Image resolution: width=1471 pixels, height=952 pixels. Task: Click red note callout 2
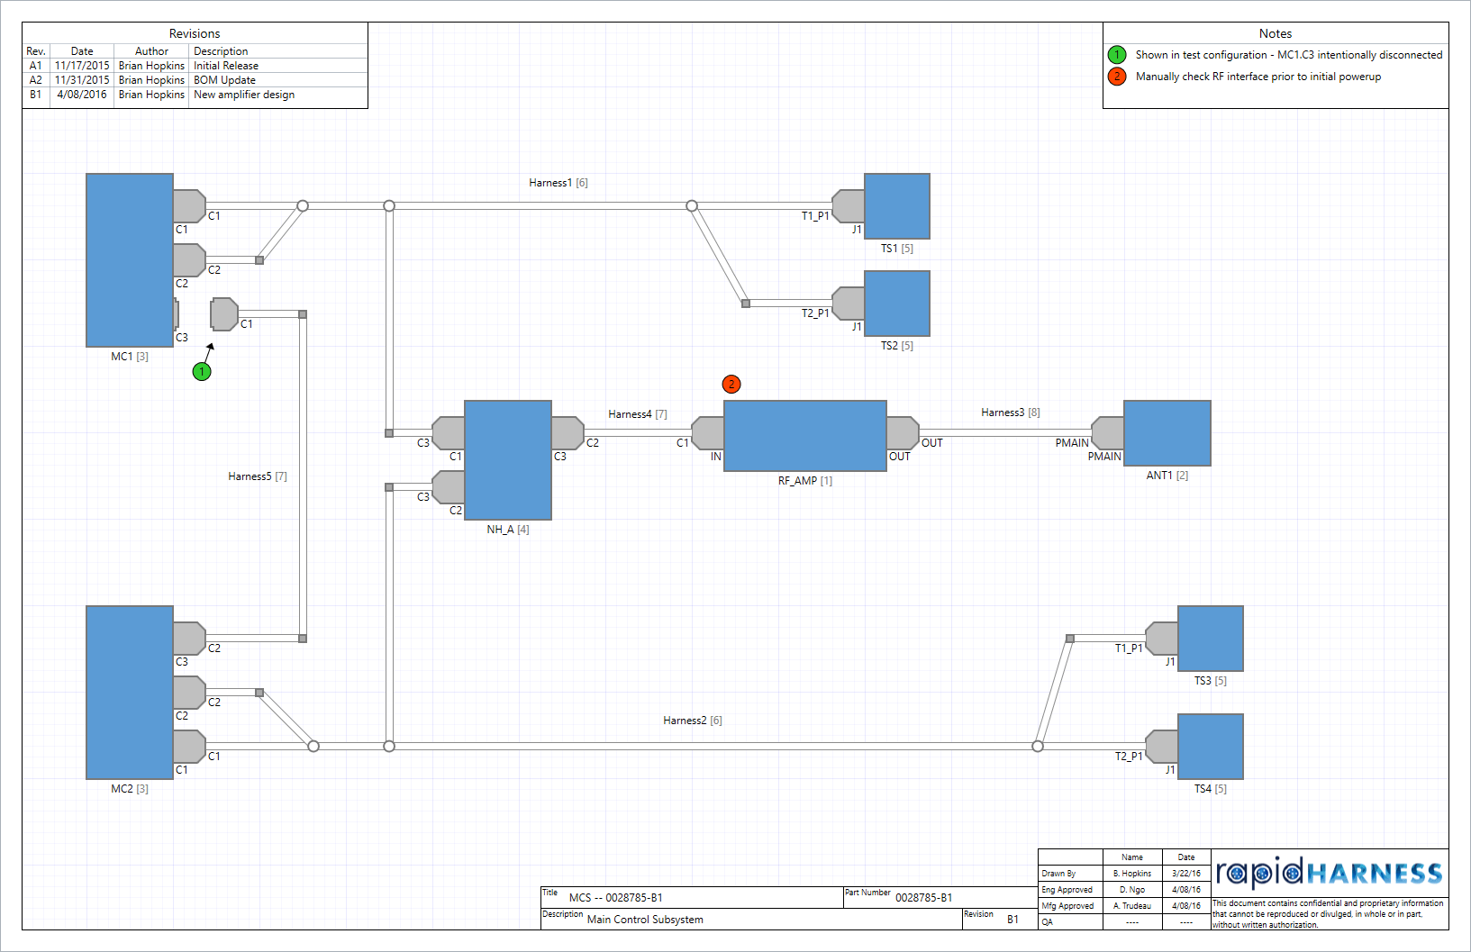tap(731, 384)
